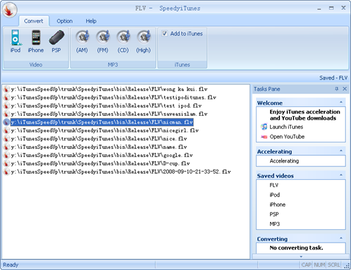Select the D-cup.flv file path
This screenshot has height=270, width=351.
click(x=100, y=164)
